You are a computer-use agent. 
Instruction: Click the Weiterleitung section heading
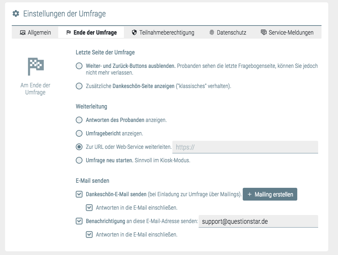point(91,107)
